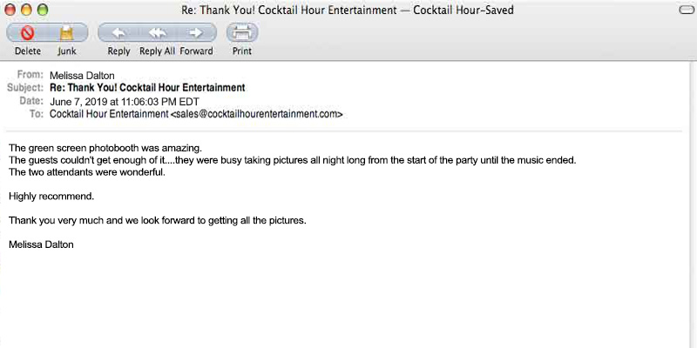Click the "Thank you very much" sentence
Viewport: 697px width, 348px height.
click(157, 220)
